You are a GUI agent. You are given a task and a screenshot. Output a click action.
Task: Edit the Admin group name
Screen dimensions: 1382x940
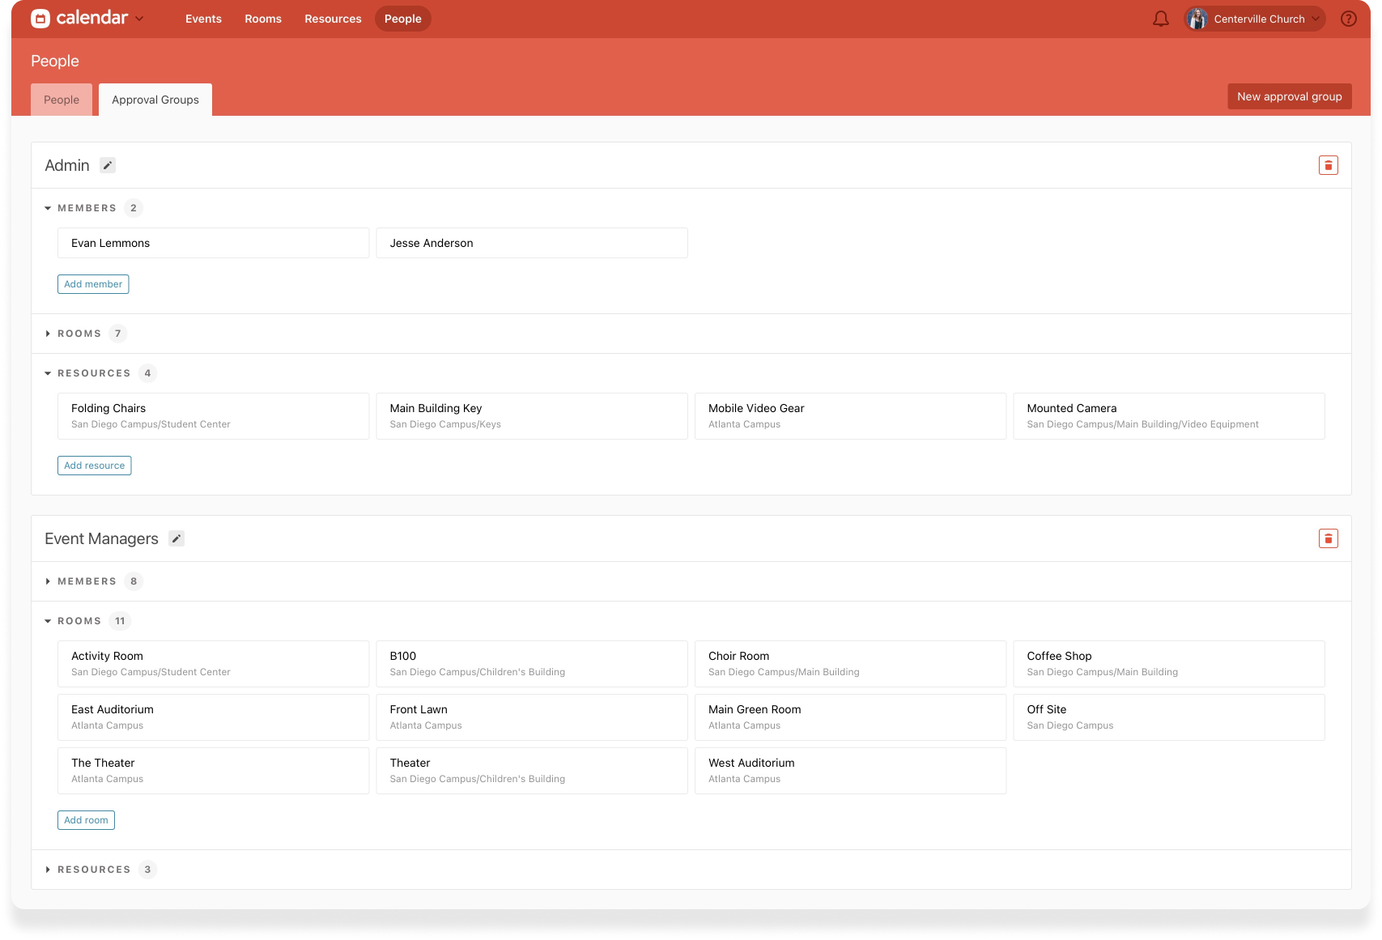click(x=108, y=165)
